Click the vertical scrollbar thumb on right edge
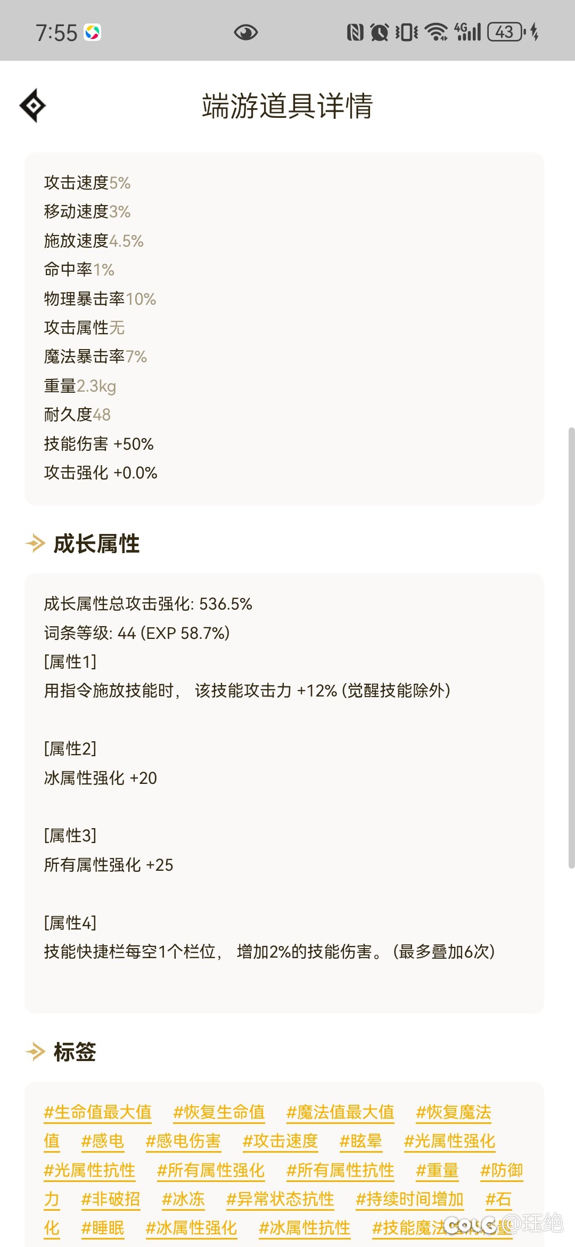The image size is (575, 1247). (571, 648)
